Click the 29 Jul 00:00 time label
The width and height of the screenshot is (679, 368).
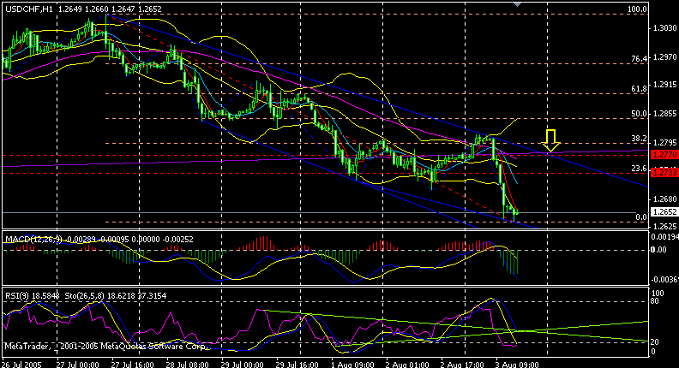click(x=242, y=364)
